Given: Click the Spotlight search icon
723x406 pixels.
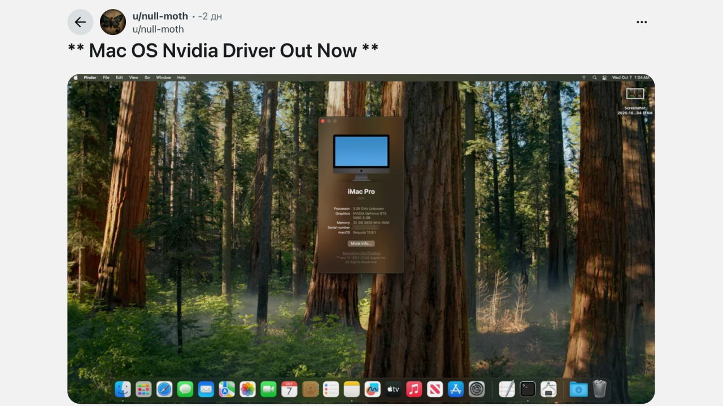Looking at the screenshot, I should pyautogui.click(x=594, y=77).
